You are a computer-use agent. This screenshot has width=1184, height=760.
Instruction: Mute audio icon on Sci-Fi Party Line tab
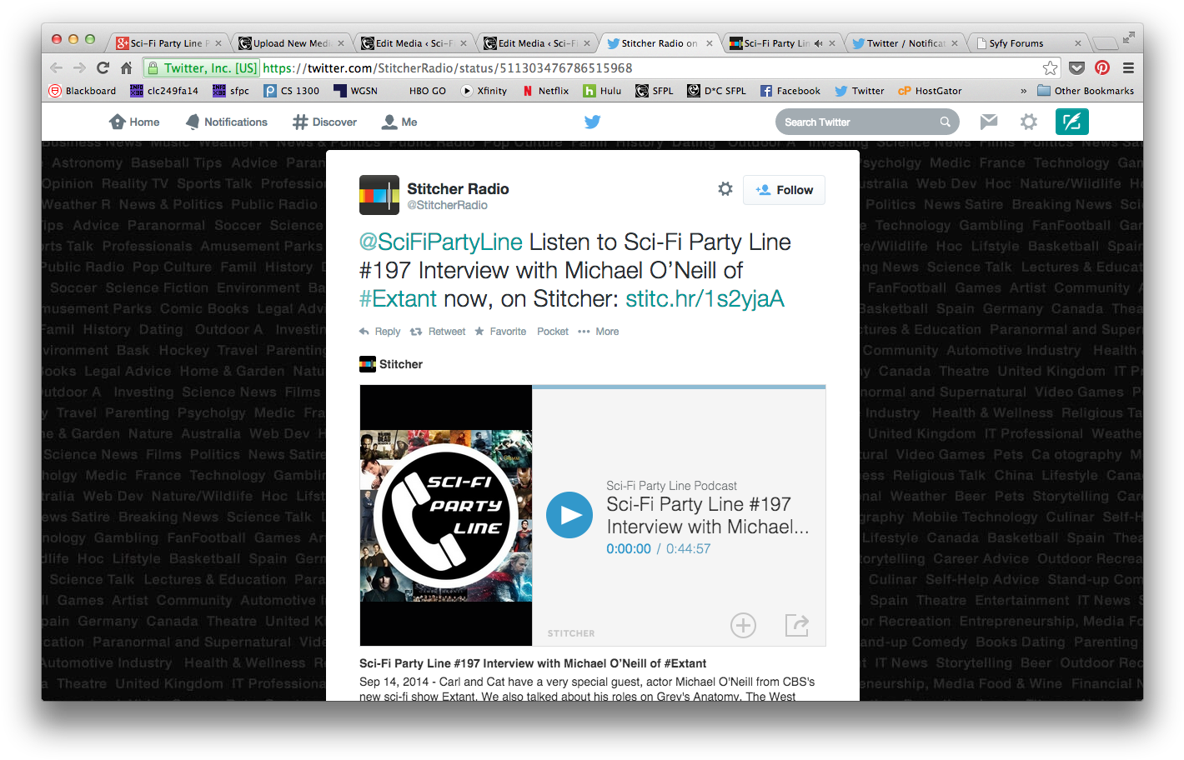[x=818, y=43]
